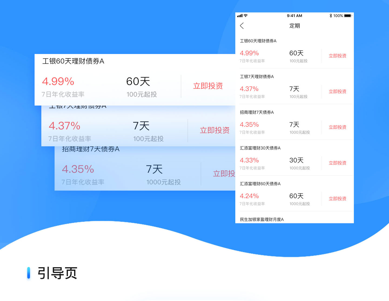Tap the back arrow in 定期 screen
The width and height of the screenshot is (389, 301).
click(242, 26)
